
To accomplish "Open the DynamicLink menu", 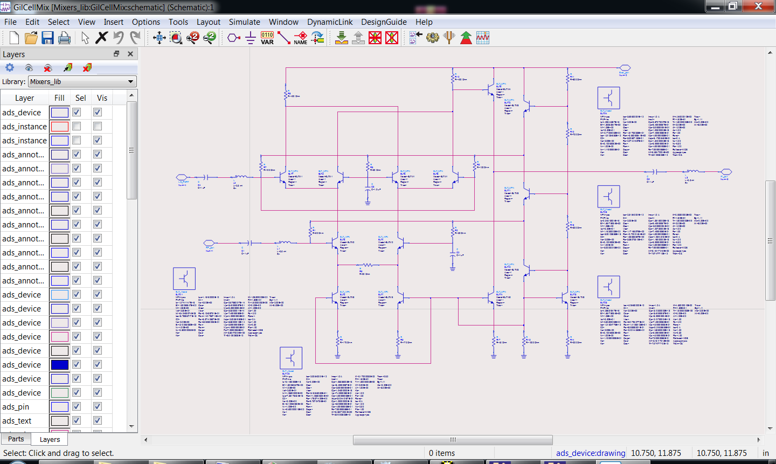I will click(x=330, y=22).
